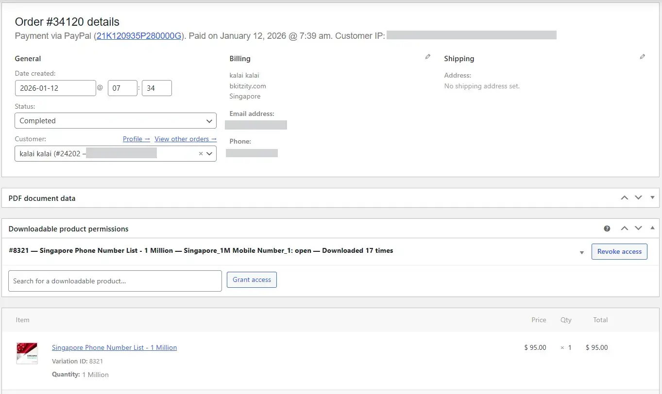Click View other orders link
Viewport: 662px width, 394px height.
(x=185, y=139)
